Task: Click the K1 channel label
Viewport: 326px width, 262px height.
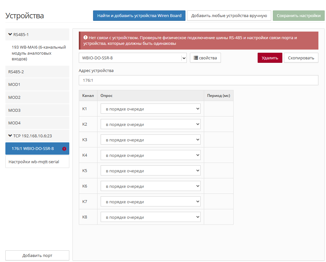Action: tap(85, 109)
